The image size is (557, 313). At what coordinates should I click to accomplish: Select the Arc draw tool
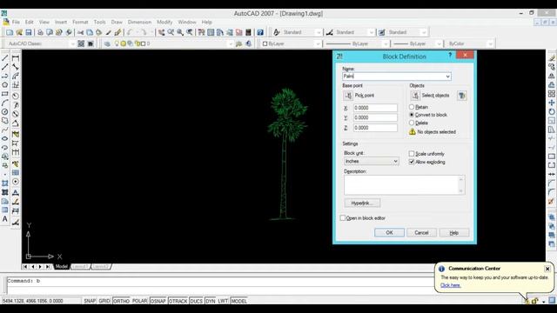[x=5, y=103]
